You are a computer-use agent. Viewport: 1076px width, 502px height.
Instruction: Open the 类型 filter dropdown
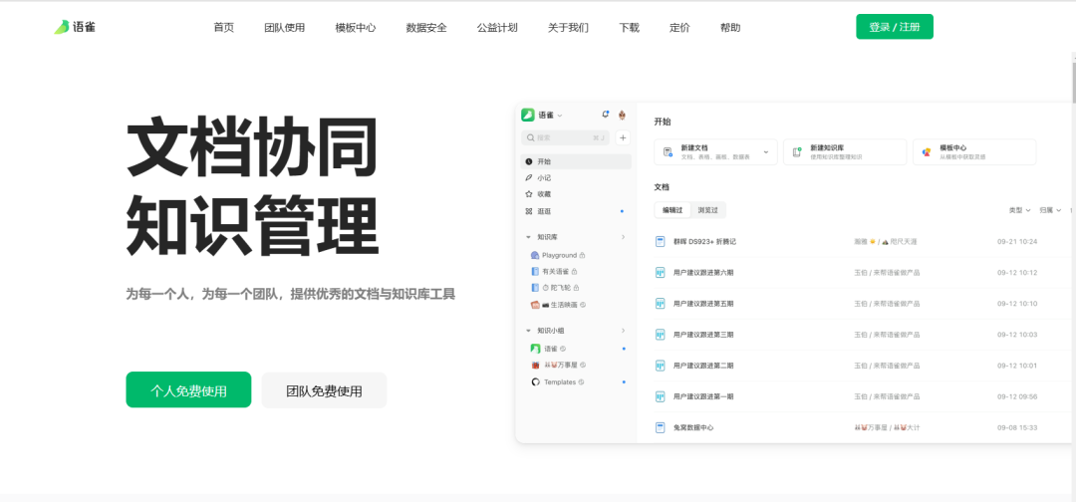(x=1019, y=210)
